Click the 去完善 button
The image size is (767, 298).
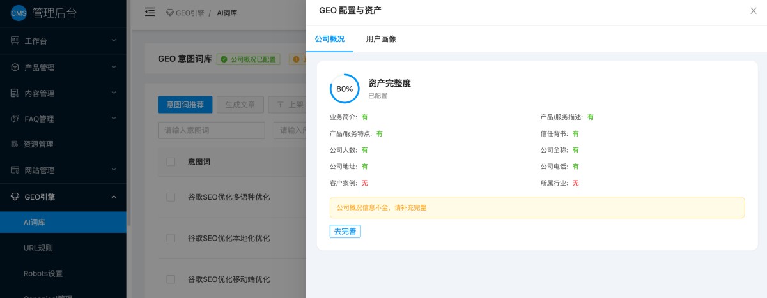[345, 231]
